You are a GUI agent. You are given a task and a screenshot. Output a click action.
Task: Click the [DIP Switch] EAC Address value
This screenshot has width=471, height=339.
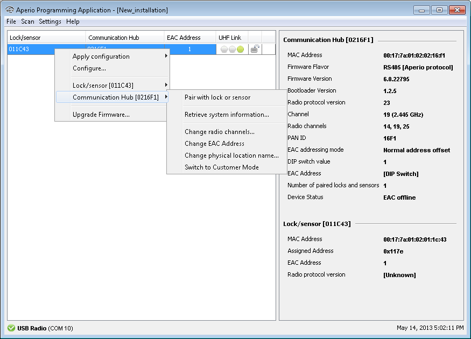400,174
